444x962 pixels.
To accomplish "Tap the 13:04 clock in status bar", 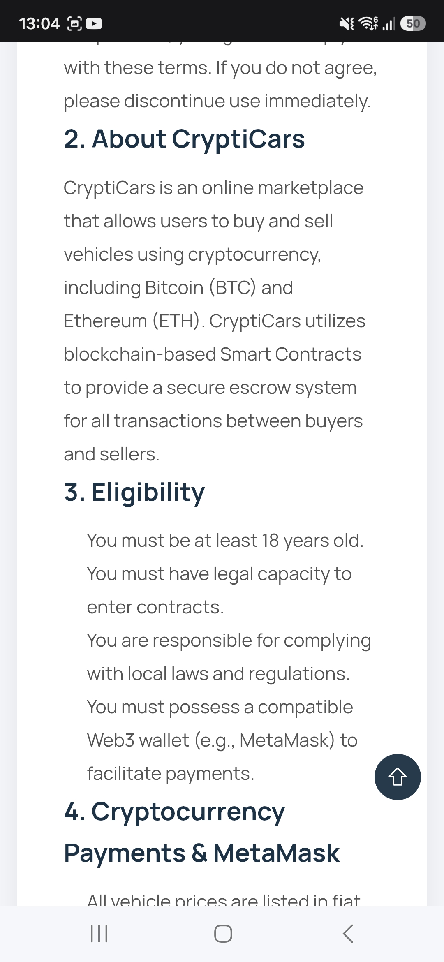I will point(39,23).
